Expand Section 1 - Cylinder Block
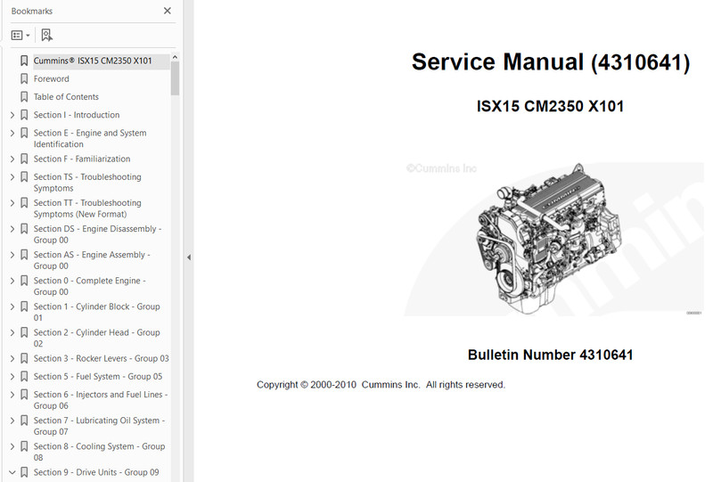 [x=12, y=307]
